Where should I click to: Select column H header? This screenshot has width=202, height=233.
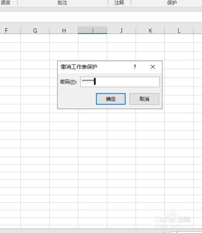point(64,30)
